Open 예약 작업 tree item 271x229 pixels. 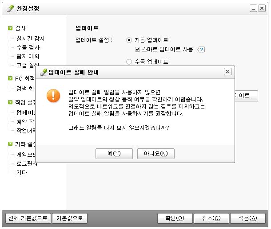(x=26, y=122)
